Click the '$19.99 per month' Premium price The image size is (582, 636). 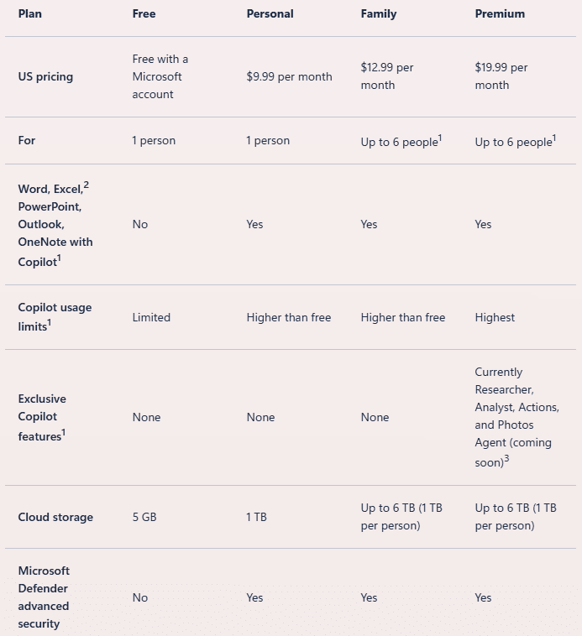501,76
